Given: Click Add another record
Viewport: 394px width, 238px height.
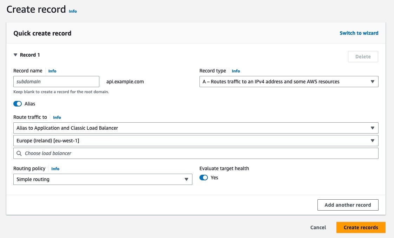Looking at the screenshot, I should click(348, 205).
